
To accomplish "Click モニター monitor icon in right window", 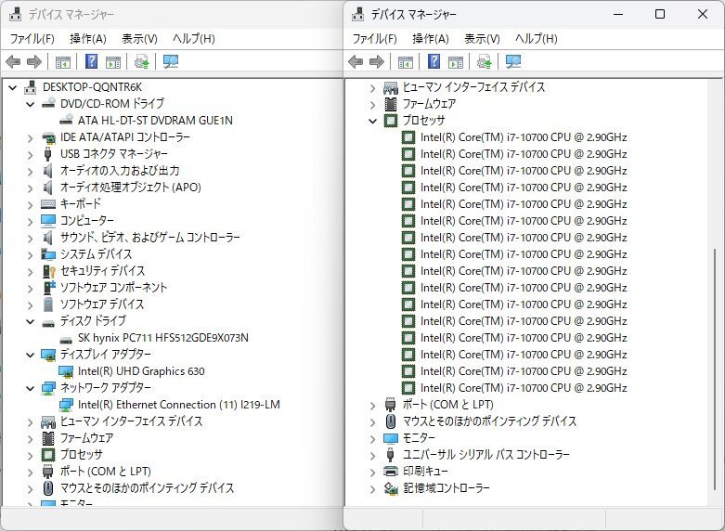I will (391, 438).
